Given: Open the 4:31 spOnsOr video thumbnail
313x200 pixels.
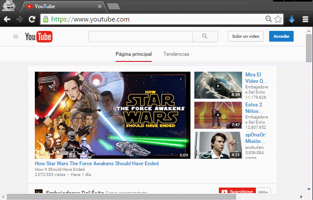Looking at the screenshot, I should (218, 145).
